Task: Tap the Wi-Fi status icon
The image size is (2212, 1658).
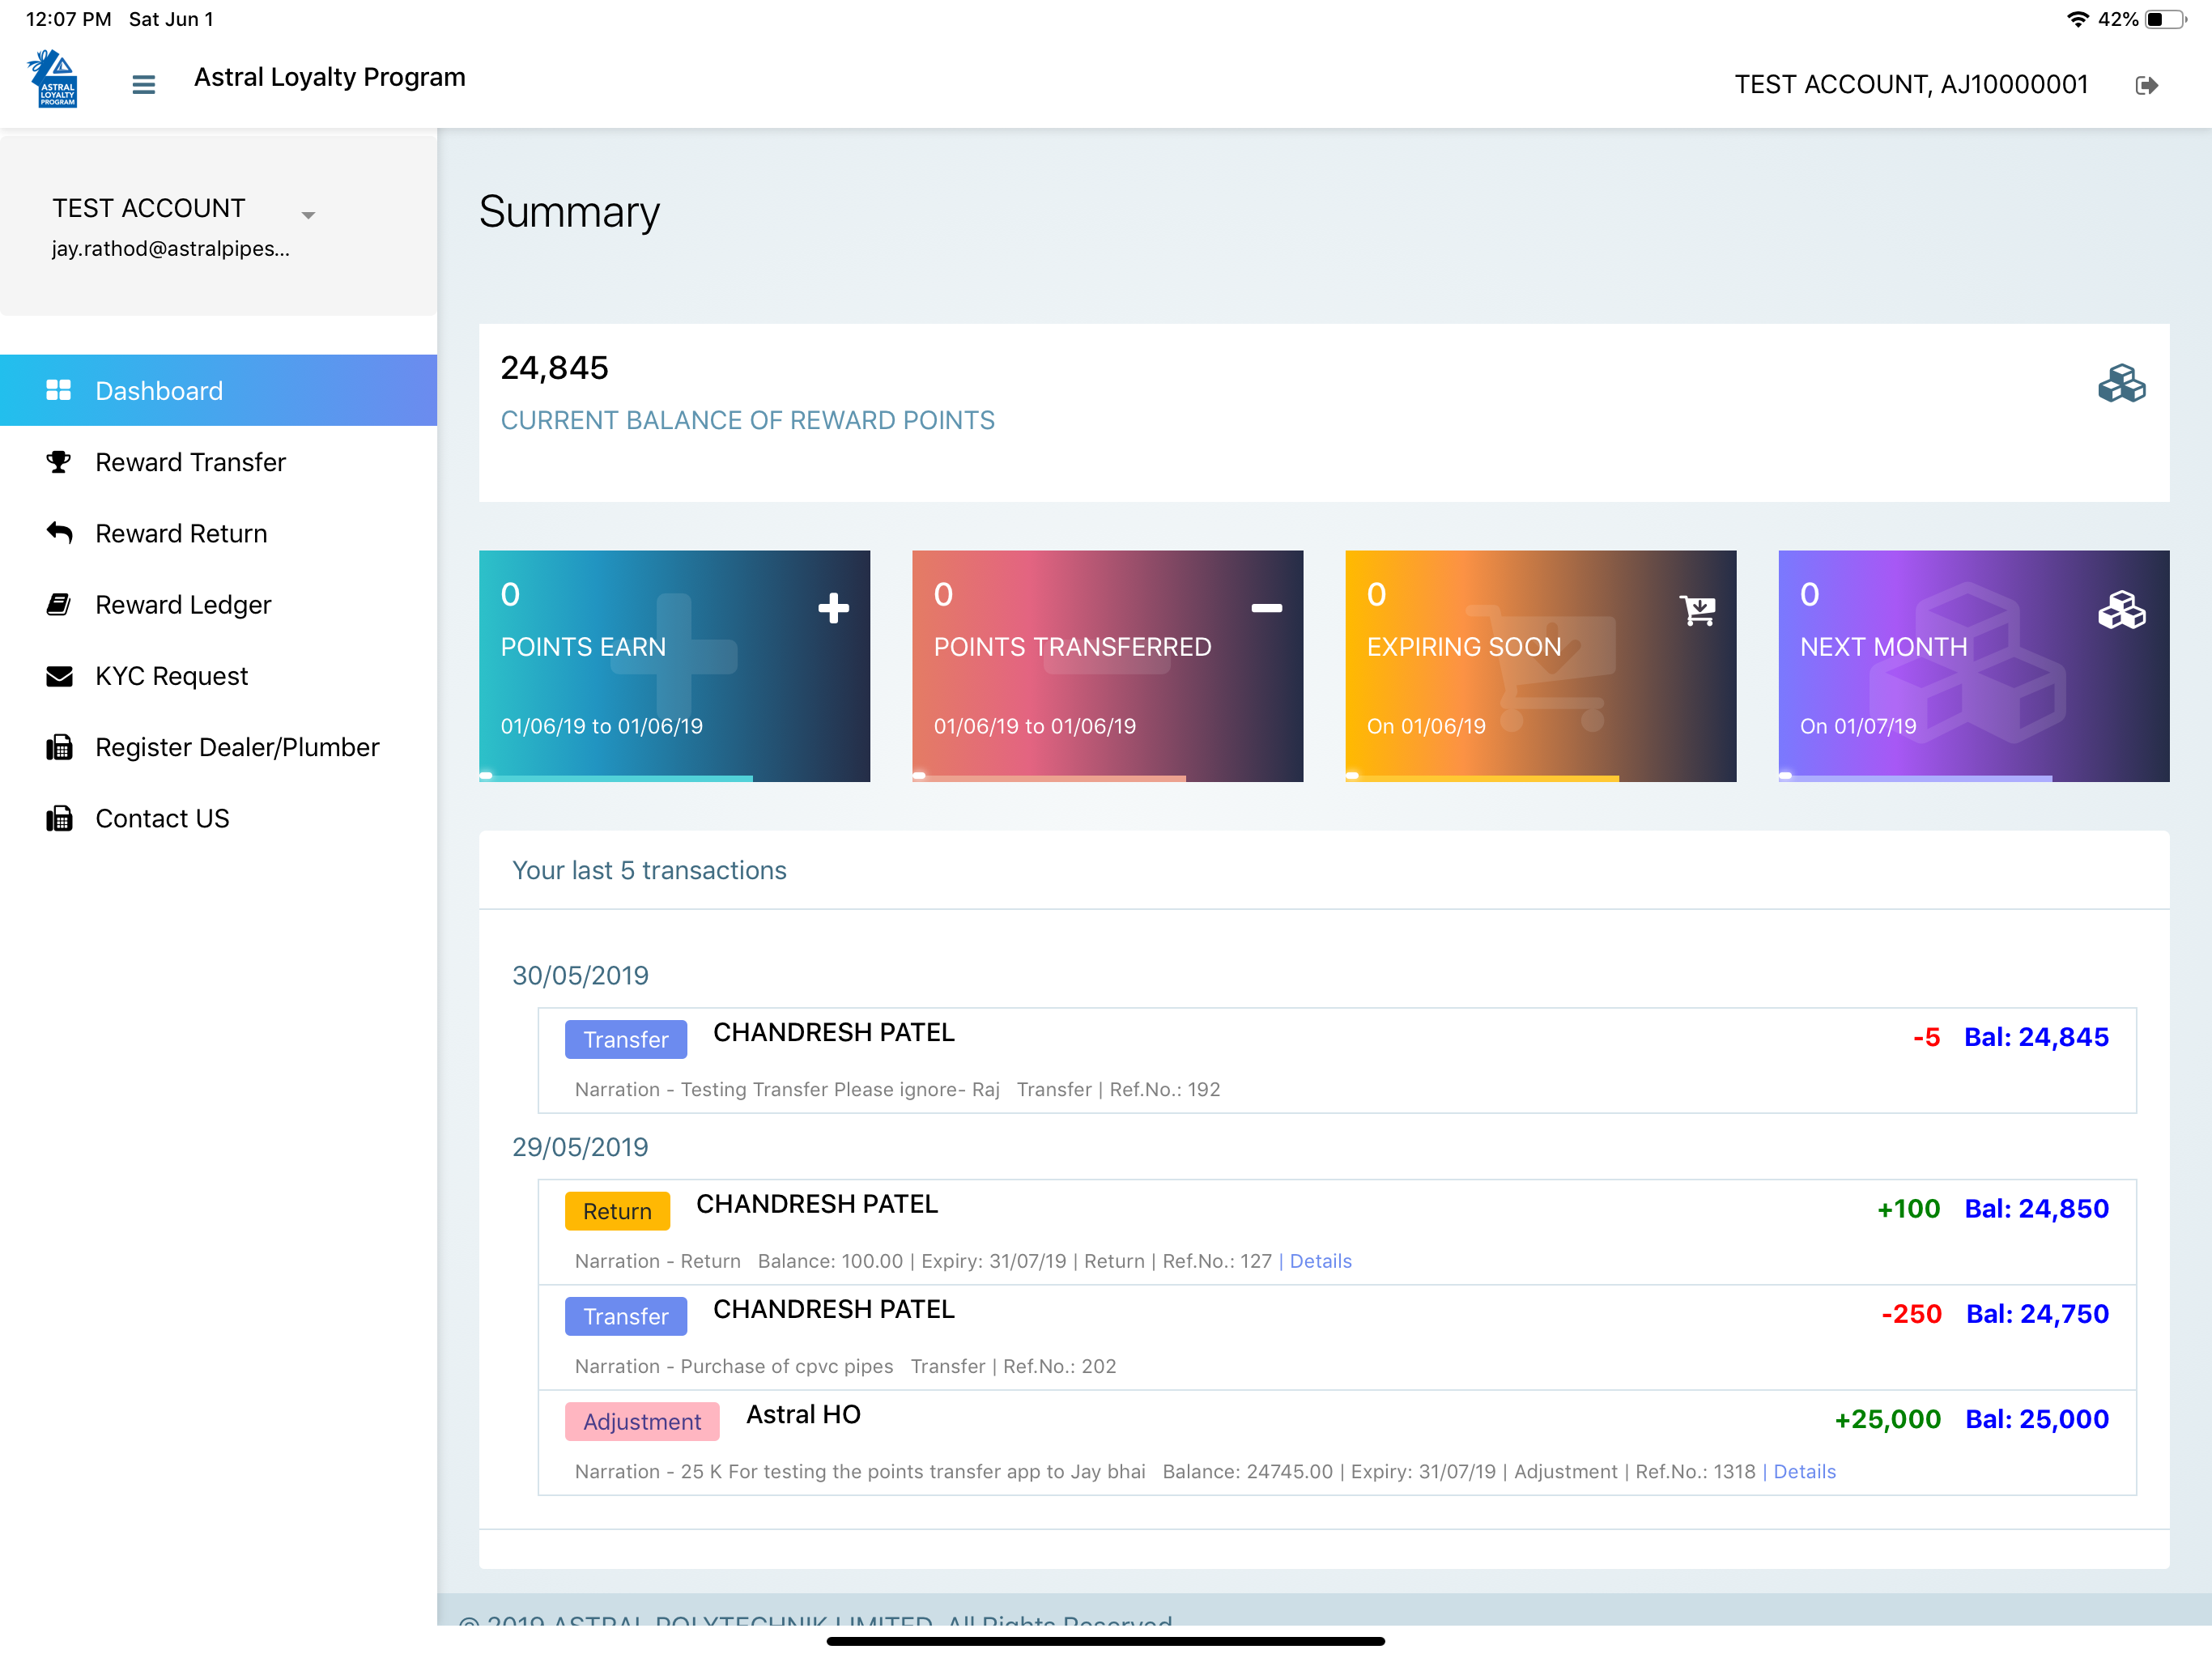Action: coord(2078,19)
